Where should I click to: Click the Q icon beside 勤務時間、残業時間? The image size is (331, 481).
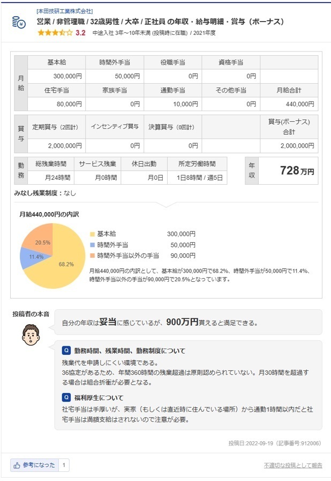[66, 351]
